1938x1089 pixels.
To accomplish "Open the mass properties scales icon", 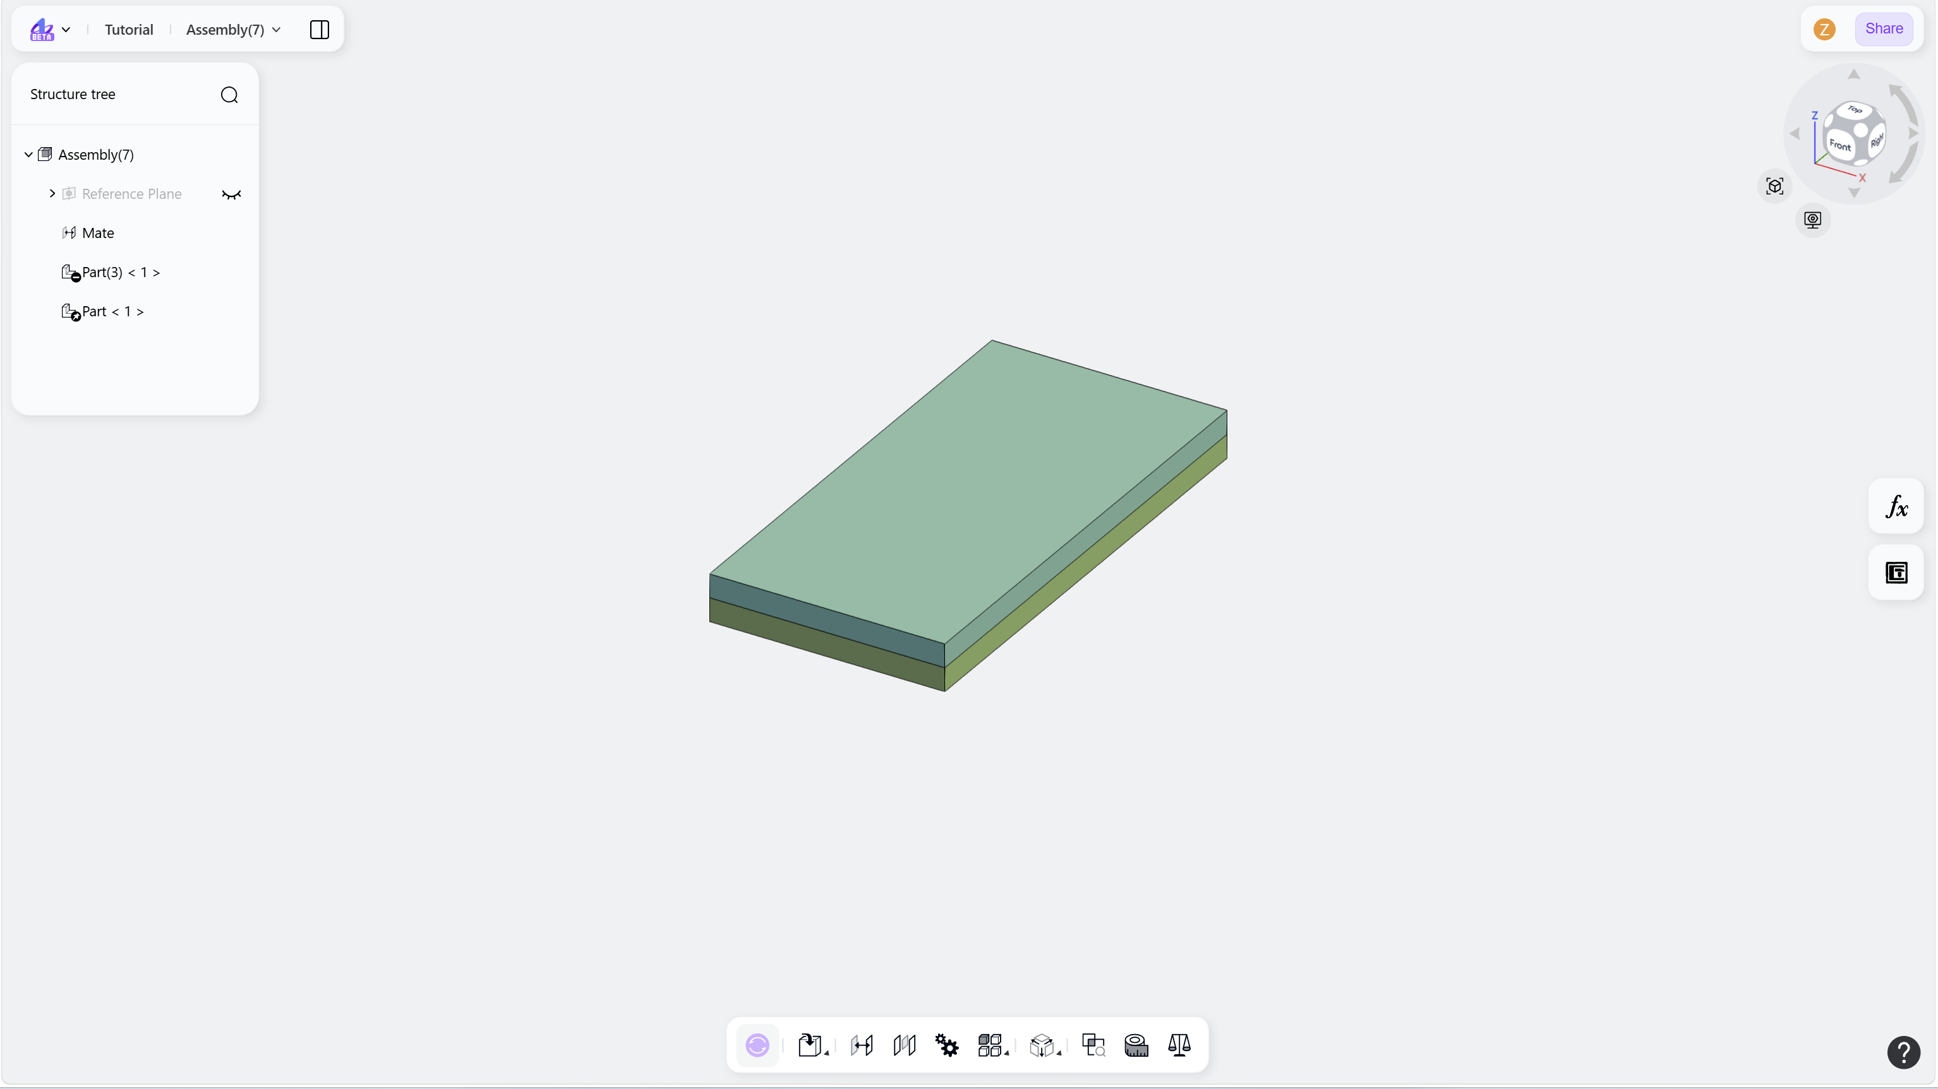I will (x=1179, y=1045).
